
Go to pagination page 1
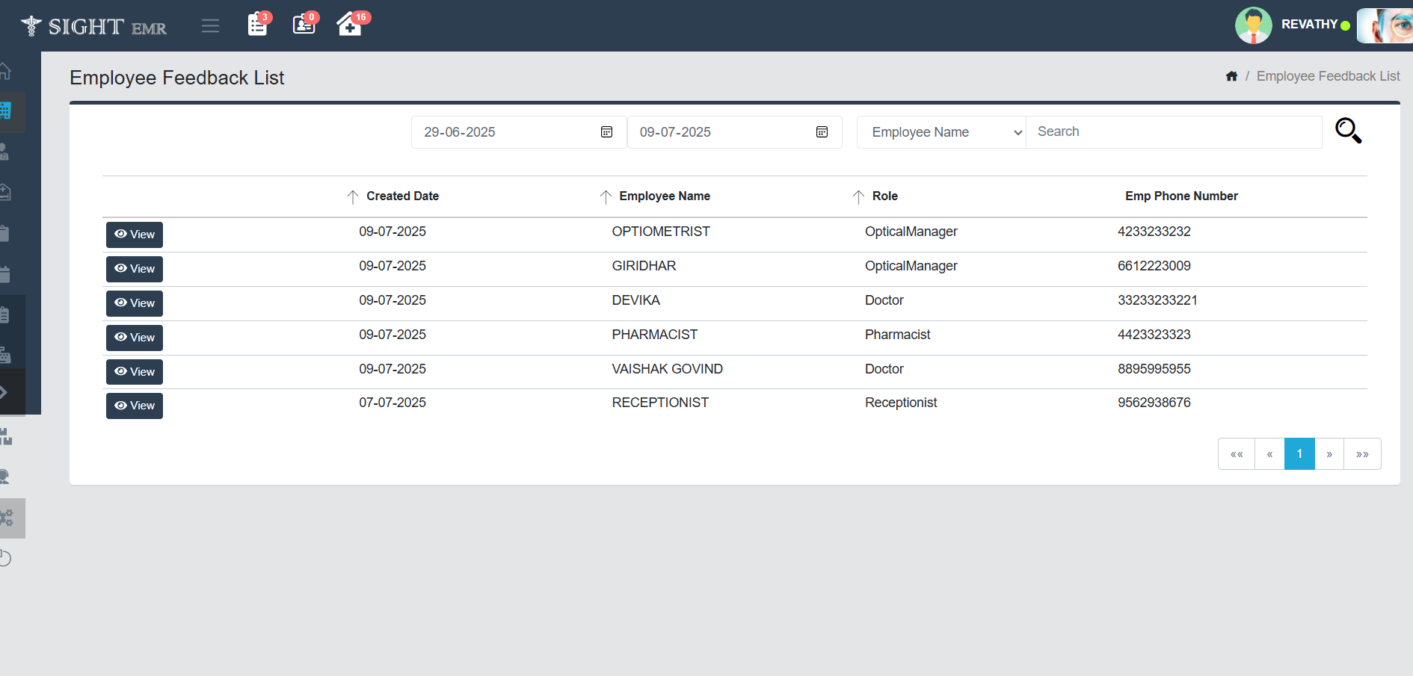[1299, 454]
